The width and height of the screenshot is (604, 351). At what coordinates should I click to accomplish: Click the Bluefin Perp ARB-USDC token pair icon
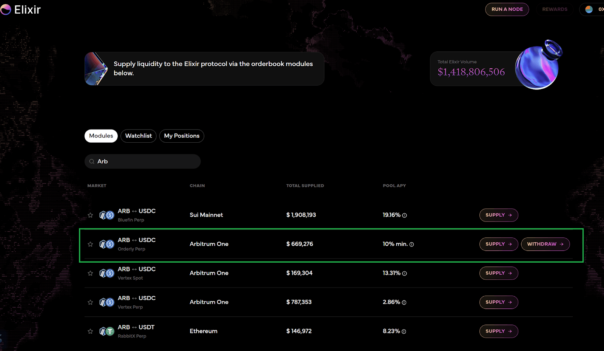coord(106,215)
